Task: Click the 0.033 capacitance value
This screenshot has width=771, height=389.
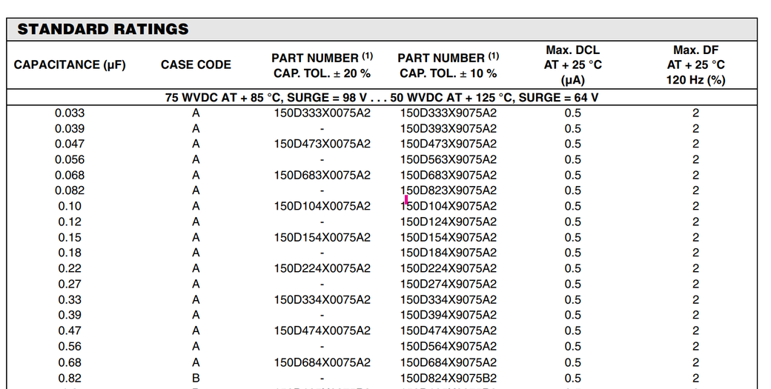Action: pyautogui.click(x=70, y=113)
